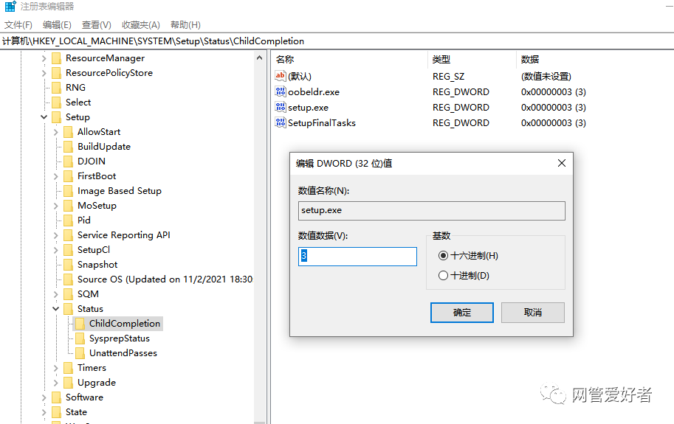The image size is (674, 424).
Task: Click the (数值未设置) data cell
Action: point(546,77)
